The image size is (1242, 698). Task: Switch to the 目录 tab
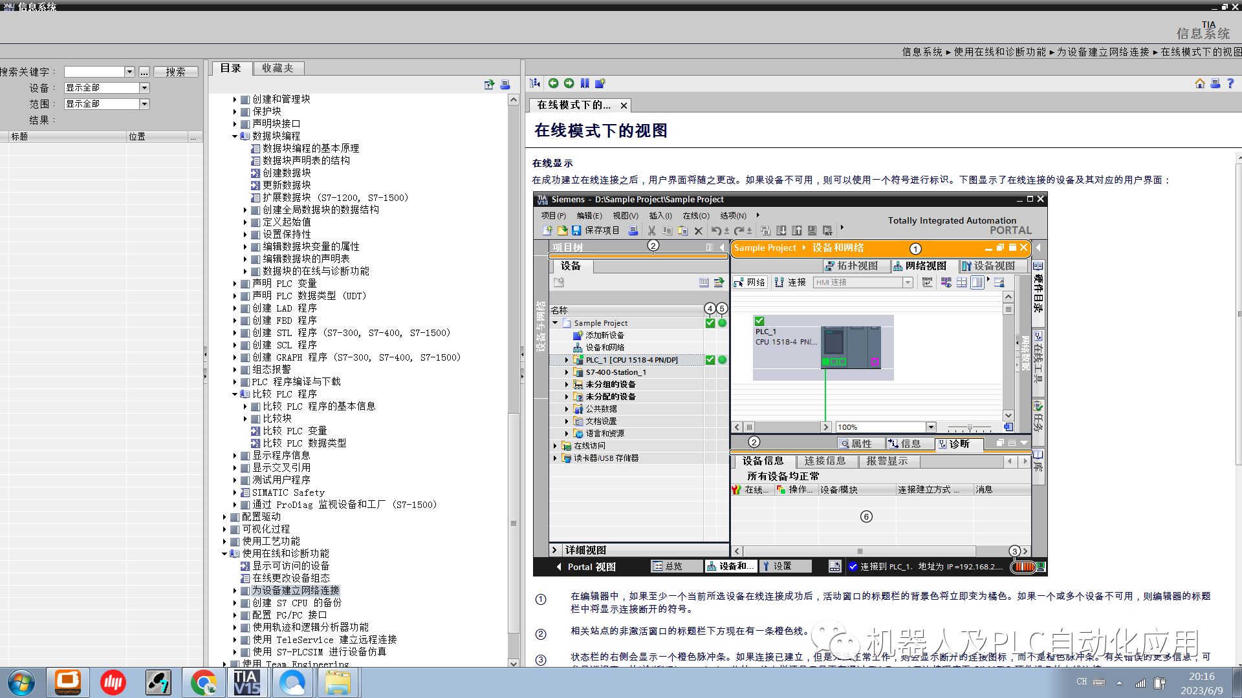pos(230,68)
